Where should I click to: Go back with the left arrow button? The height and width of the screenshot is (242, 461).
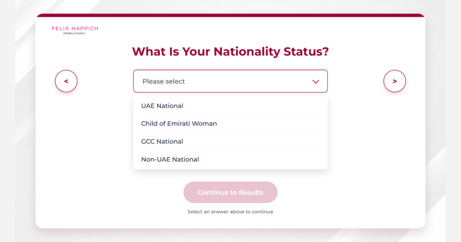point(66,81)
